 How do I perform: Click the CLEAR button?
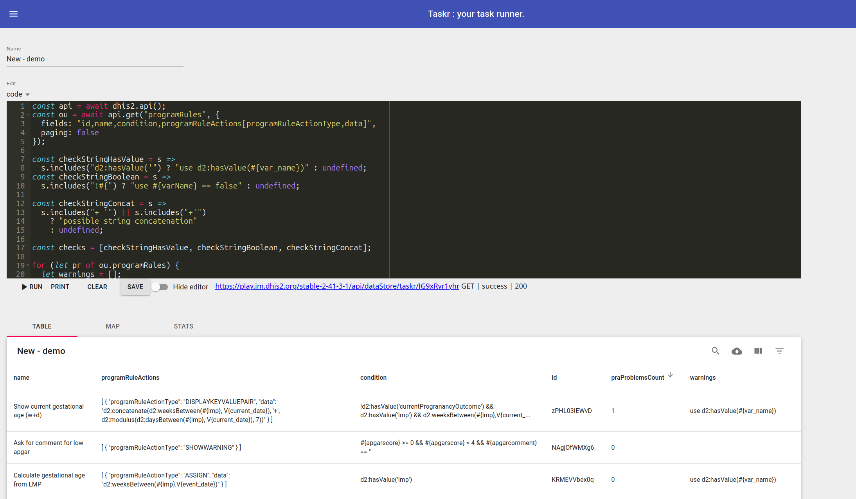[97, 287]
